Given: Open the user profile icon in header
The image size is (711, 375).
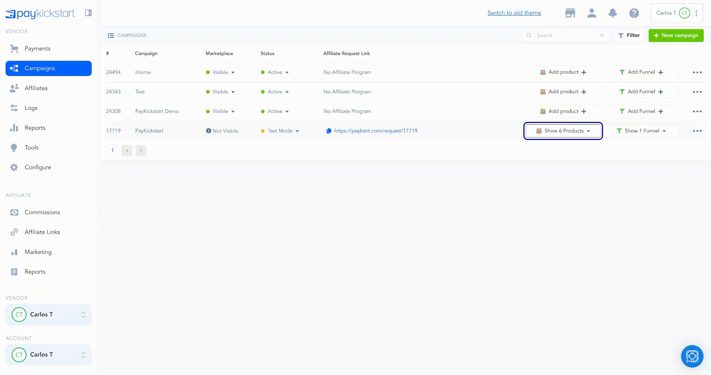Looking at the screenshot, I should coord(591,13).
